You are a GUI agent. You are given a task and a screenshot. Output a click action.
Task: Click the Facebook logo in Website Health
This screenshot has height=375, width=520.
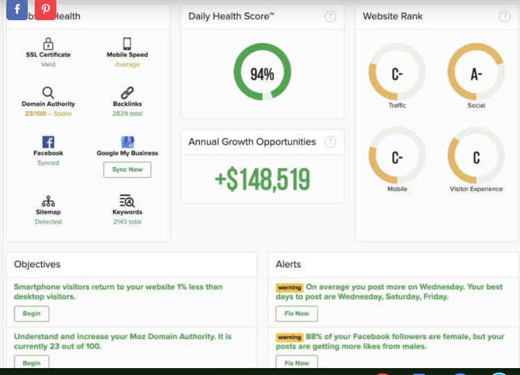49,142
